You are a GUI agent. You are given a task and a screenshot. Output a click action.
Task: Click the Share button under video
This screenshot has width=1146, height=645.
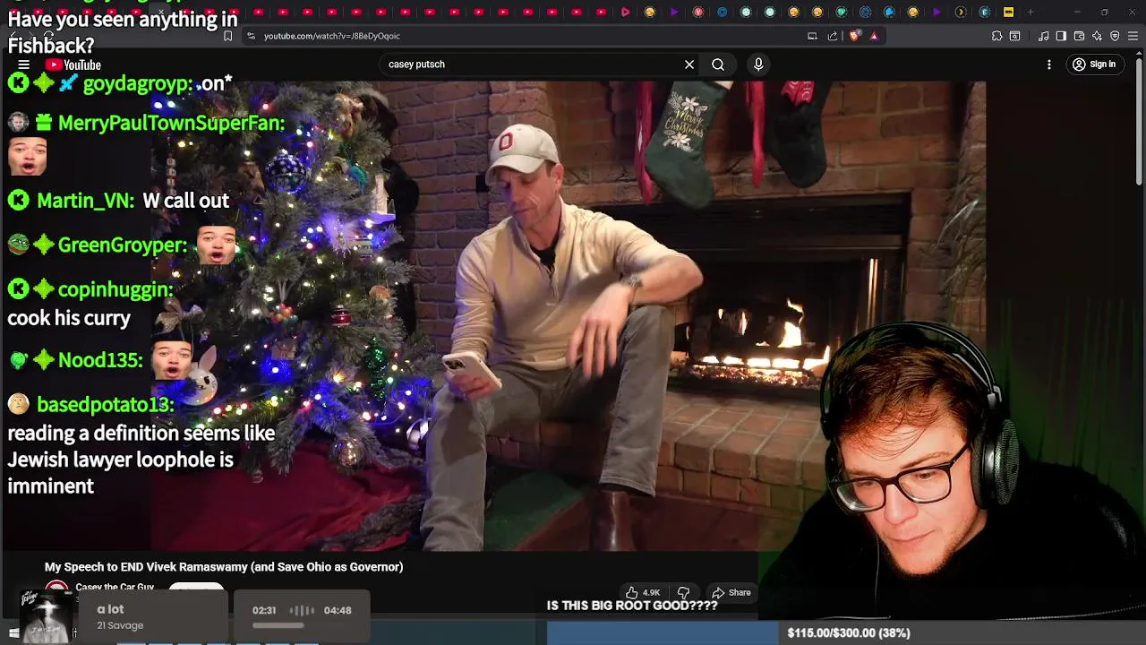tap(731, 592)
